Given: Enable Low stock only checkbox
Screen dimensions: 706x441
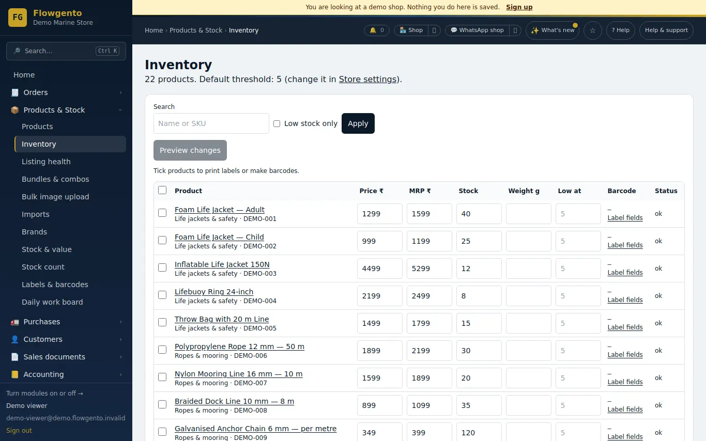Looking at the screenshot, I should pyautogui.click(x=277, y=123).
